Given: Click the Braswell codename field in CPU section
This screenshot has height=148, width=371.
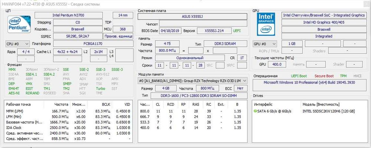Looking at the screenshot, I should [78, 29].
